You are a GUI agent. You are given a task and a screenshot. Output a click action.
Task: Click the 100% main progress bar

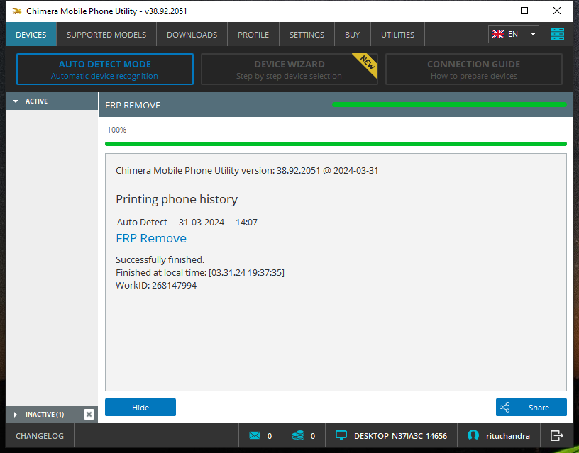pyautogui.click(x=336, y=144)
